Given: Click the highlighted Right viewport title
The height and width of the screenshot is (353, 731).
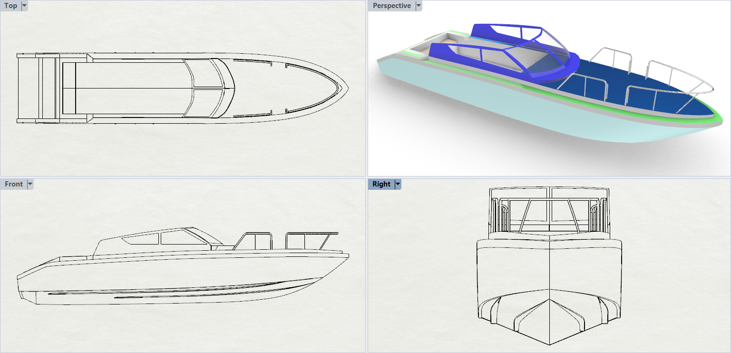Looking at the screenshot, I should click(x=381, y=184).
